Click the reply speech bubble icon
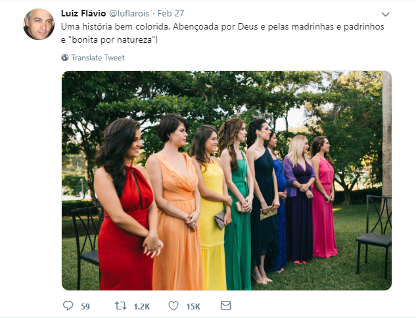This screenshot has height=318, width=416. coord(68,306)
